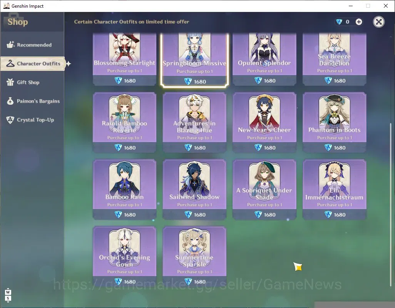The height and width of the screenshot is (308, 395).
Task: Click crystal icon on Adventures in Blazing Hue price
Action: pyautogui.click(x=188, y=147)
